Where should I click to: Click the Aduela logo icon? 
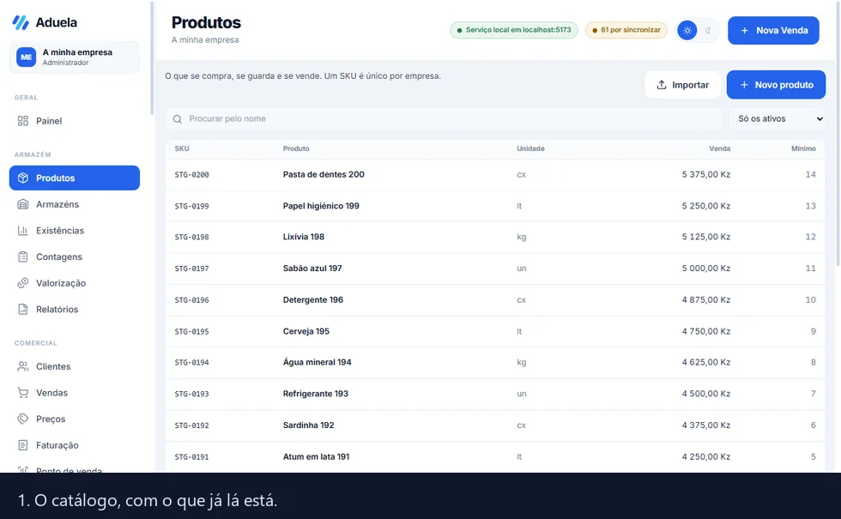(x=21, y=22)
